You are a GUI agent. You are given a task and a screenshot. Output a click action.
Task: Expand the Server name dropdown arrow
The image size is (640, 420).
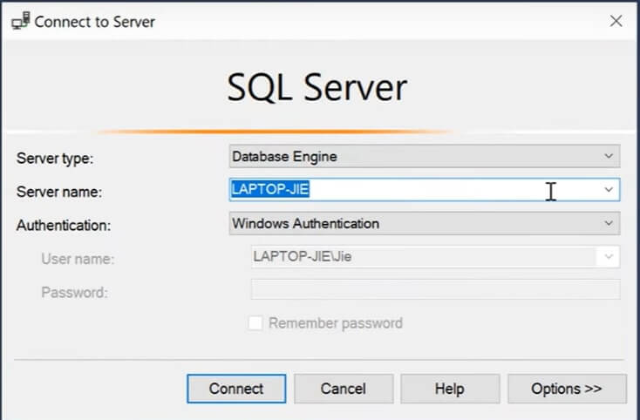click(x=609, y=189)
